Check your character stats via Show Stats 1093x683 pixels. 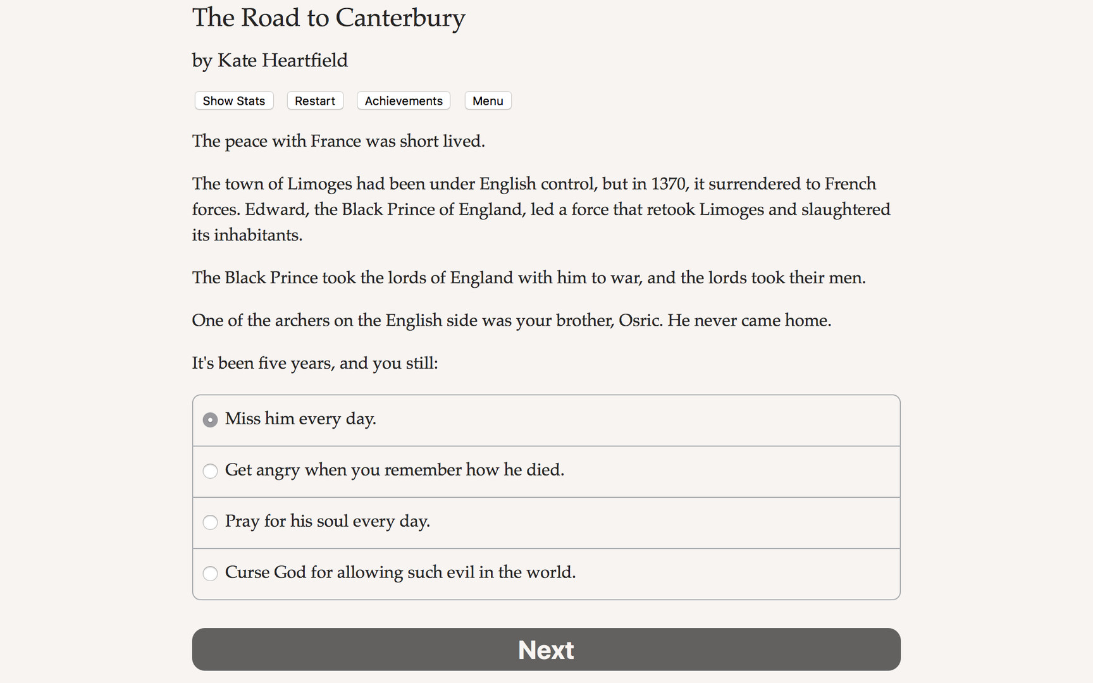point(233,101)
